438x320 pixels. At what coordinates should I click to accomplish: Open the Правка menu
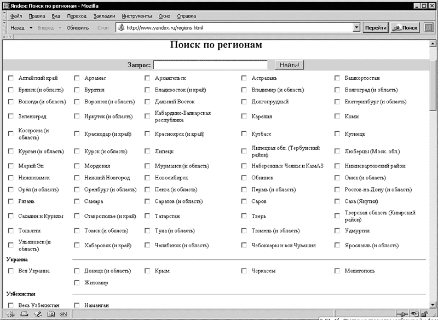point(37,16)
